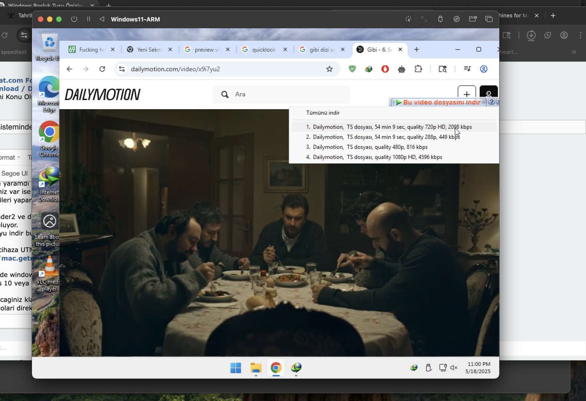Focus the Dailymotion 'Ara' search field
The width and height of the screenshot is (586, 401).
coord(281,94)
